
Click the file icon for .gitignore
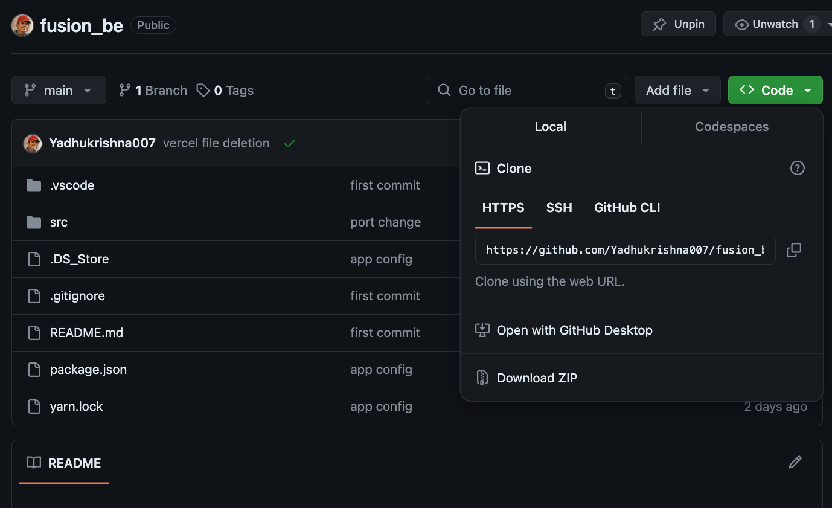pyautogui.click(x=34, y=296)
